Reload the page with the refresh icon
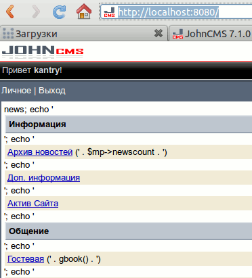Screen dimensions: 252x278 [60, 11]
